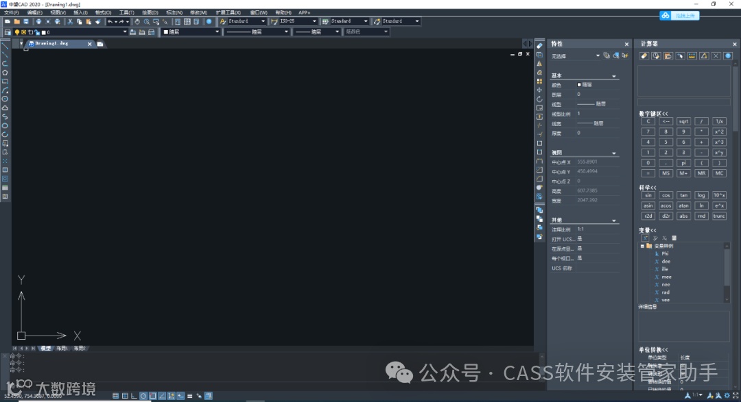
Task: Toggle Object Snap Tracking in status bar
Action: 162,396
